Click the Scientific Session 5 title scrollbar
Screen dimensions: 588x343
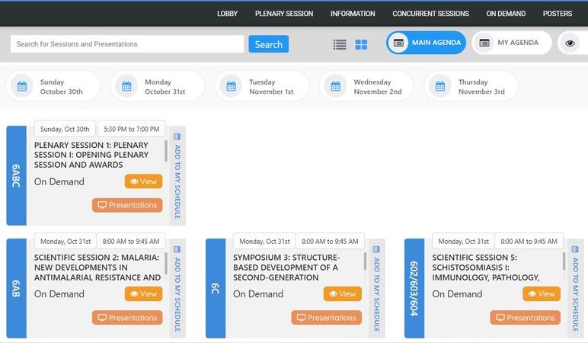pos(564,261)
